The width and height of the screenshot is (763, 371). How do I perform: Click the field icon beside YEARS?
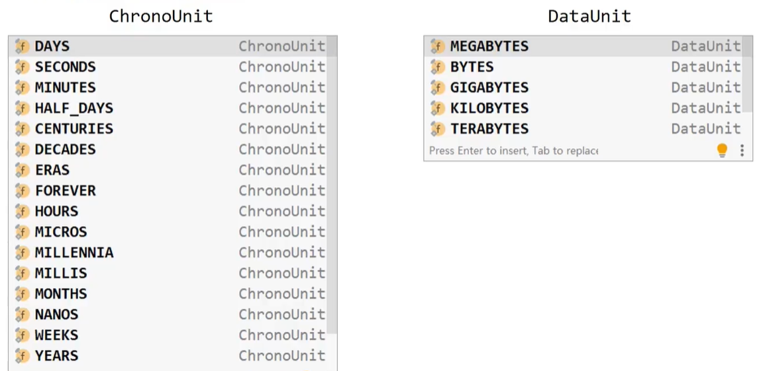(x=23, y=356)
